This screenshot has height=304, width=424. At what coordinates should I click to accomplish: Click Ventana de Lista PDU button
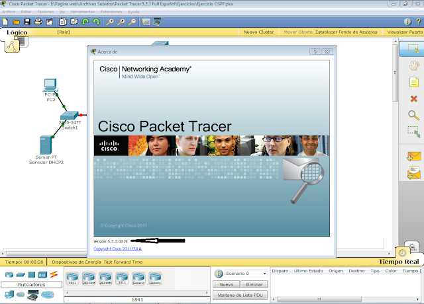(x=240, y=295)
